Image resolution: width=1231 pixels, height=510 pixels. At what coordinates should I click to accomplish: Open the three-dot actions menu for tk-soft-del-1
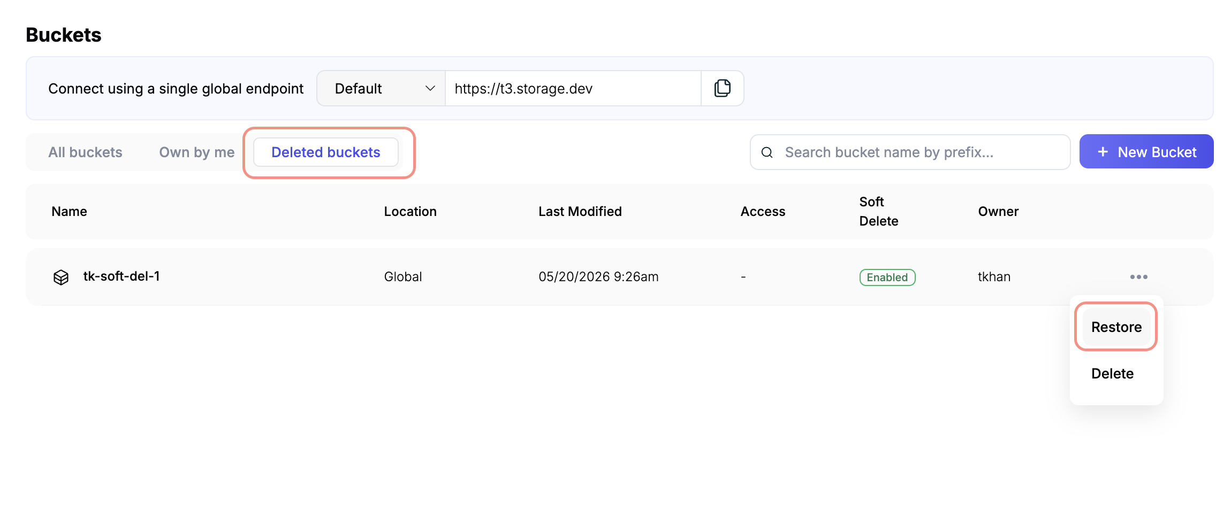pyautogui.click(x=1138, y=277)
